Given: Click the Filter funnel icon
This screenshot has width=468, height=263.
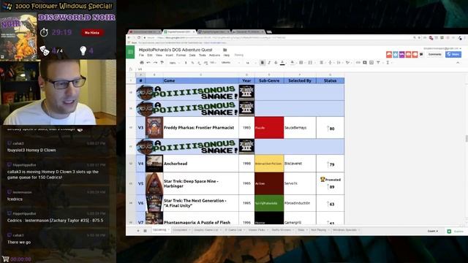Looking at the screenshot, I should click(379, 63).
